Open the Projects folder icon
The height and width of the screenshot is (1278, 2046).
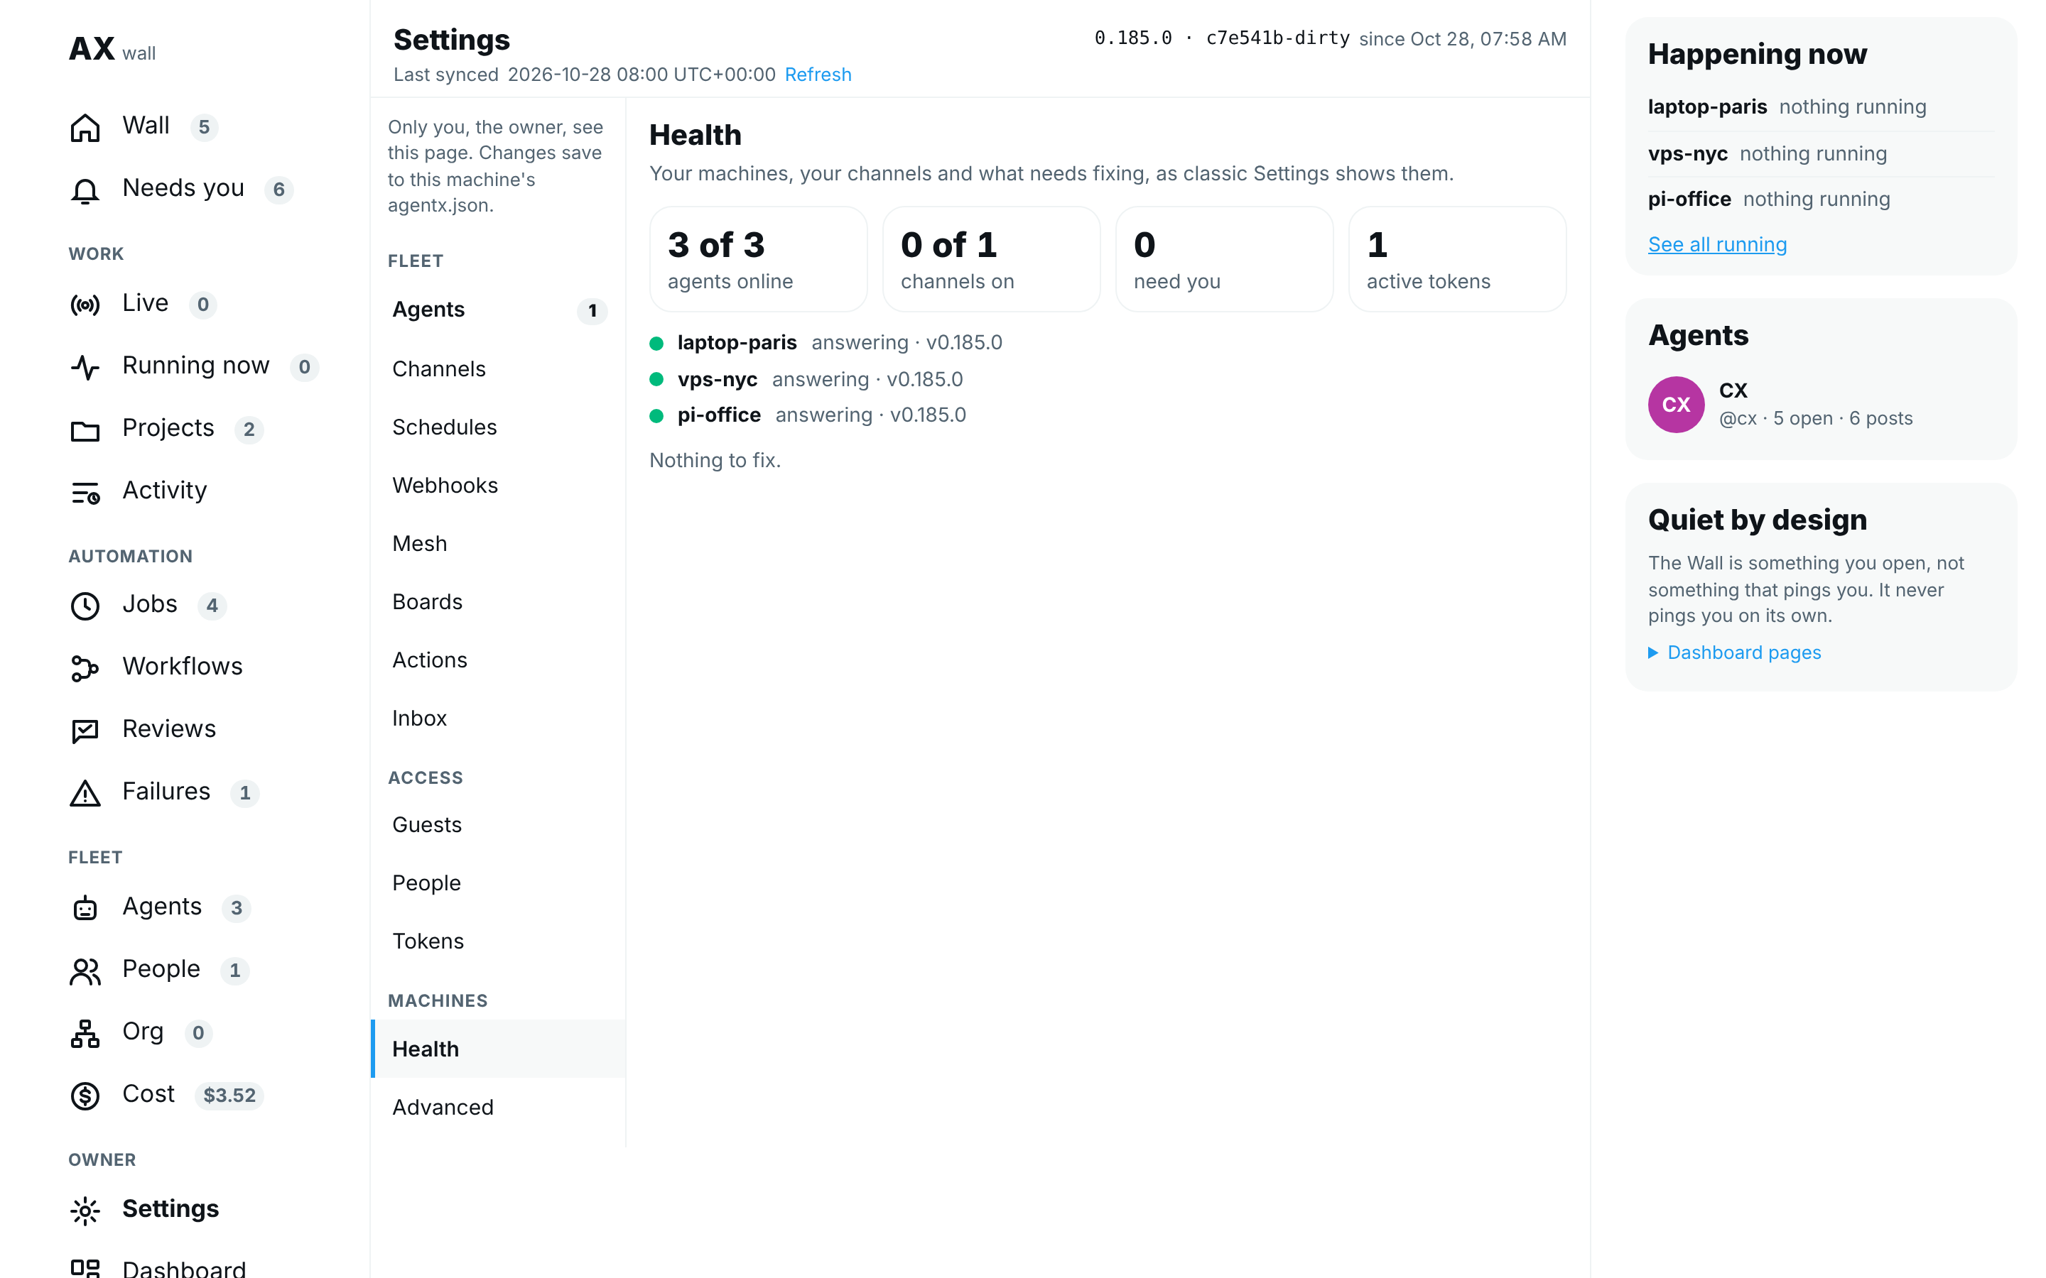(85, 430)
